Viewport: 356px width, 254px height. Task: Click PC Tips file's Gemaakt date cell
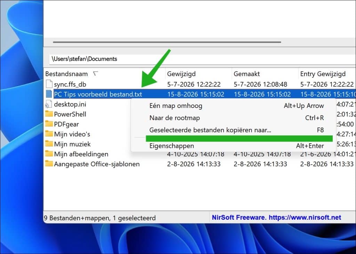tap(262, 94)
